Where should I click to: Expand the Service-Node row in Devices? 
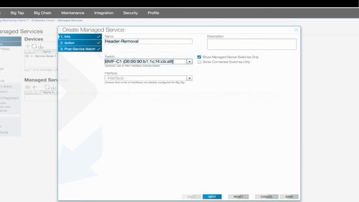(x=32, y=56)
